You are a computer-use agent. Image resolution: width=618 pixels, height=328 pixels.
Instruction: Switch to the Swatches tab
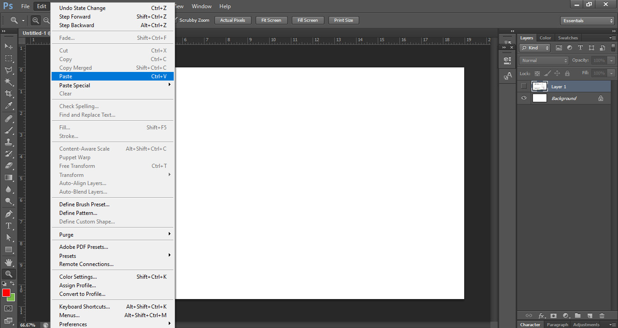(x=568, y=38)
